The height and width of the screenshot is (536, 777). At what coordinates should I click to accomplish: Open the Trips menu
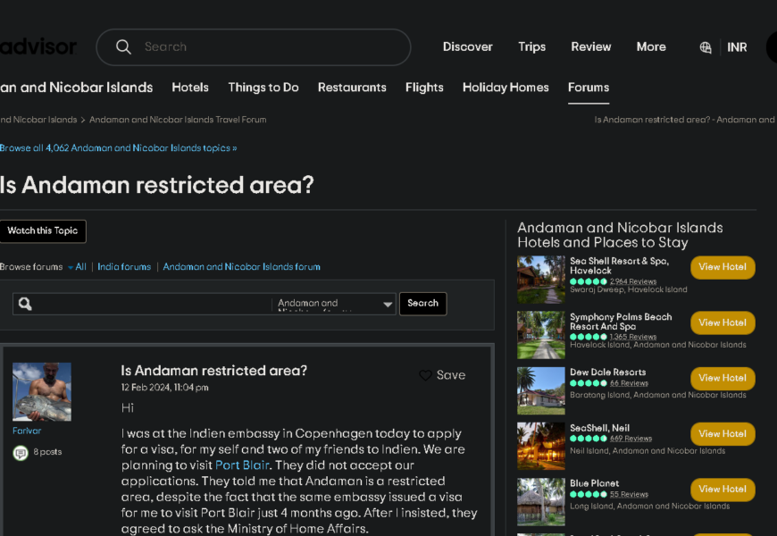[x=531, y=46]
